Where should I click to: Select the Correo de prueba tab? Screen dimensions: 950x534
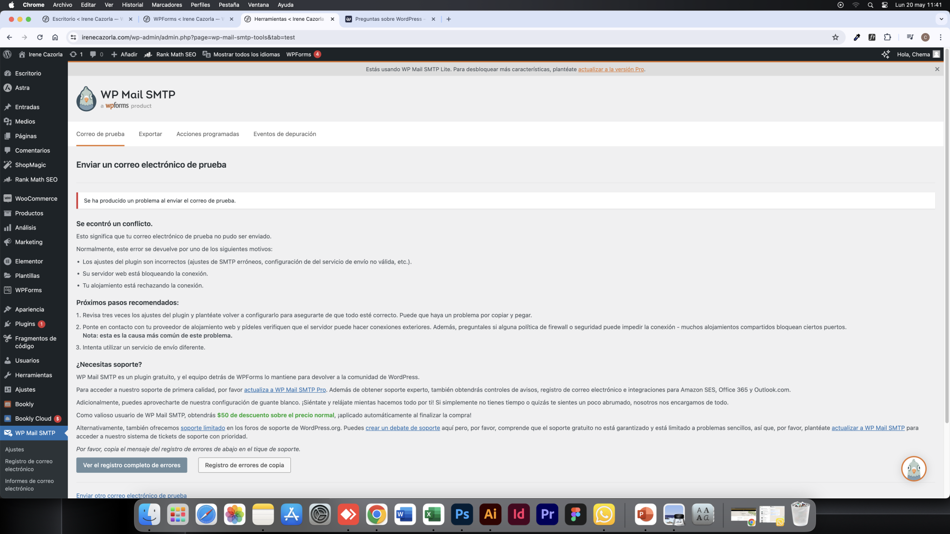(100, 134)
